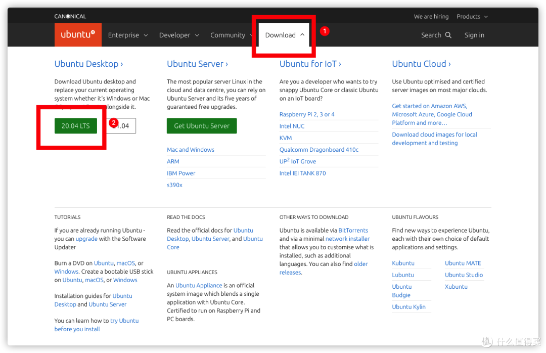Open Raspberry Pi 2, 3 or 4 link
This screenshot has height=353, width=546.
click(x=307, y=114)
